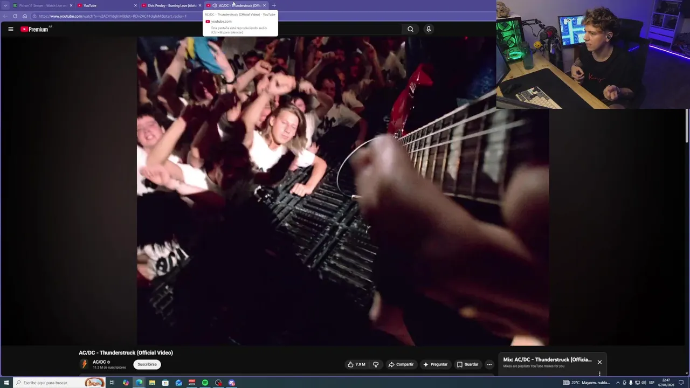690x388 pixels.
Task: Open Microsoft Store from the taskbar
Action: coord(165,383)
